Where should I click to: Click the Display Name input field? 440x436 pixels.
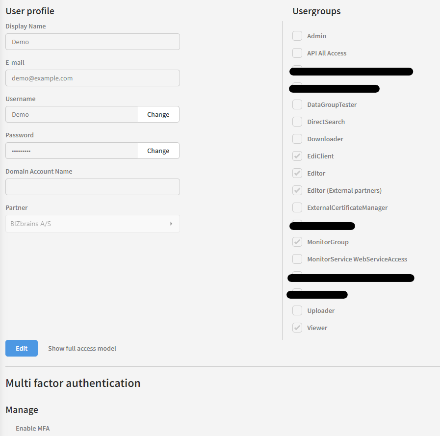click(93, 42)
